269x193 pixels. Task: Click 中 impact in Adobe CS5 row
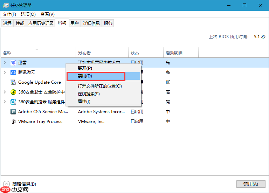point(168,112)
